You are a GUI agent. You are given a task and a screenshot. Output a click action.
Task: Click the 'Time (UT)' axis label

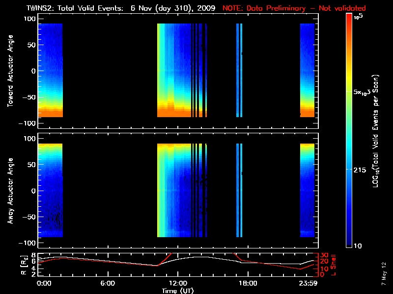click(178, 291)
